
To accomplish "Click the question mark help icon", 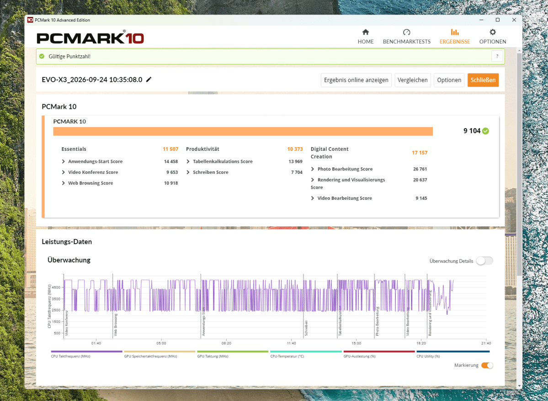I will pyautogui.click(x=497, y=56).
